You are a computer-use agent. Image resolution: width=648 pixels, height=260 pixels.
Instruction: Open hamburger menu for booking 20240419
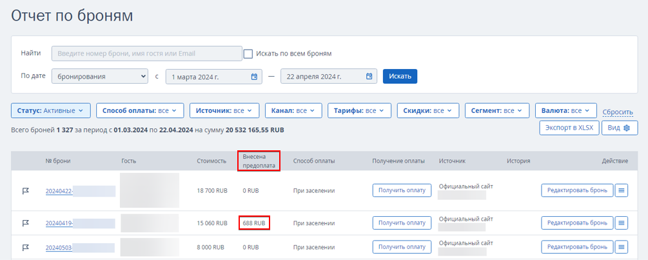point(622,223)
